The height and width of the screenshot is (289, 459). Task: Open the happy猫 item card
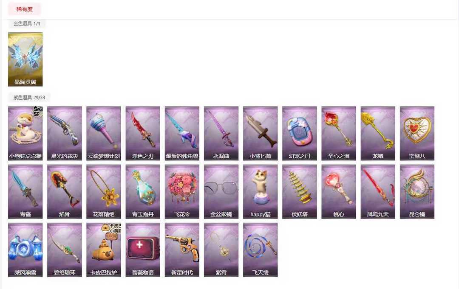click(260, 192)
